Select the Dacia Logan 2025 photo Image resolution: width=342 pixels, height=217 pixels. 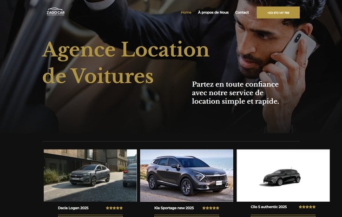pos(90,175)
